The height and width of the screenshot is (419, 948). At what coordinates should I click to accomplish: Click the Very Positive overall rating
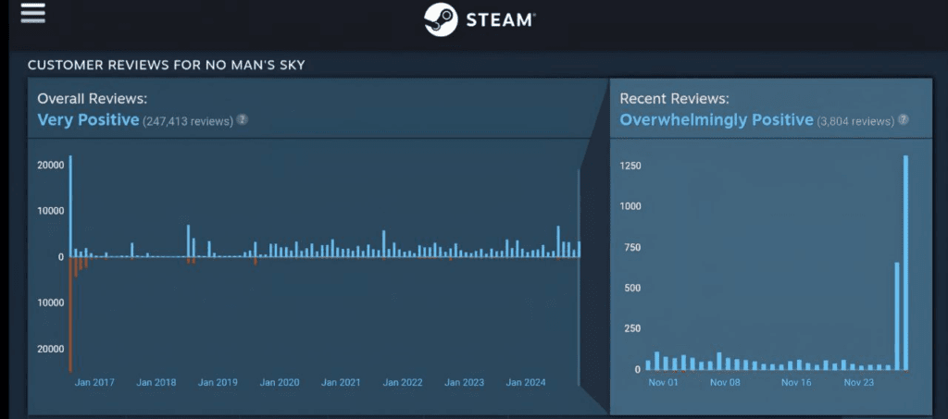click(88, 119)
